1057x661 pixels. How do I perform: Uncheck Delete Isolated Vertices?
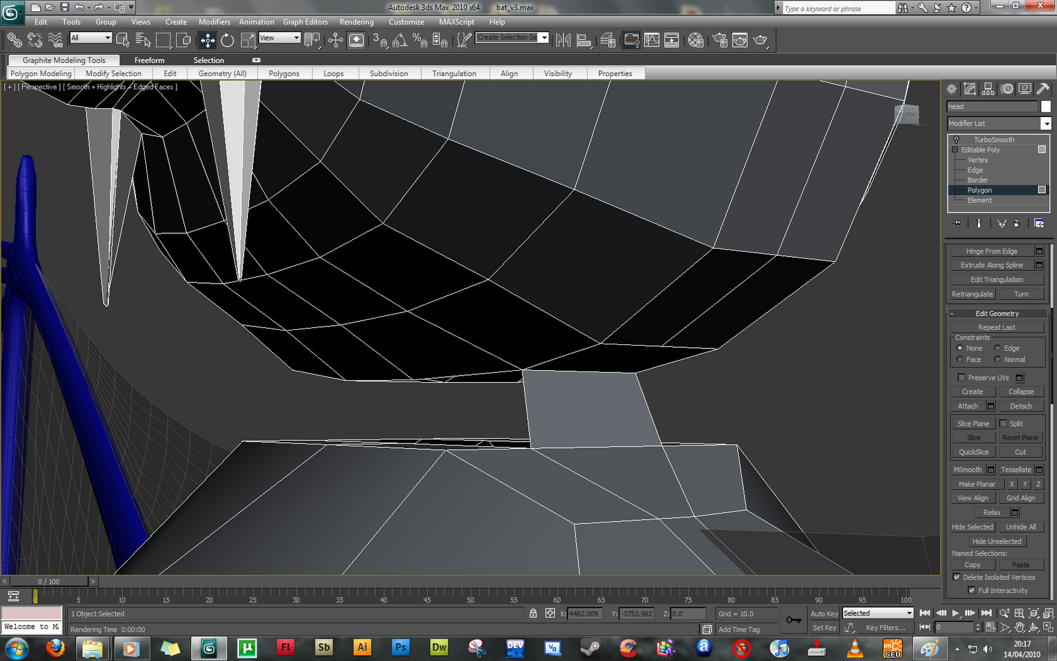click(957, 577)
